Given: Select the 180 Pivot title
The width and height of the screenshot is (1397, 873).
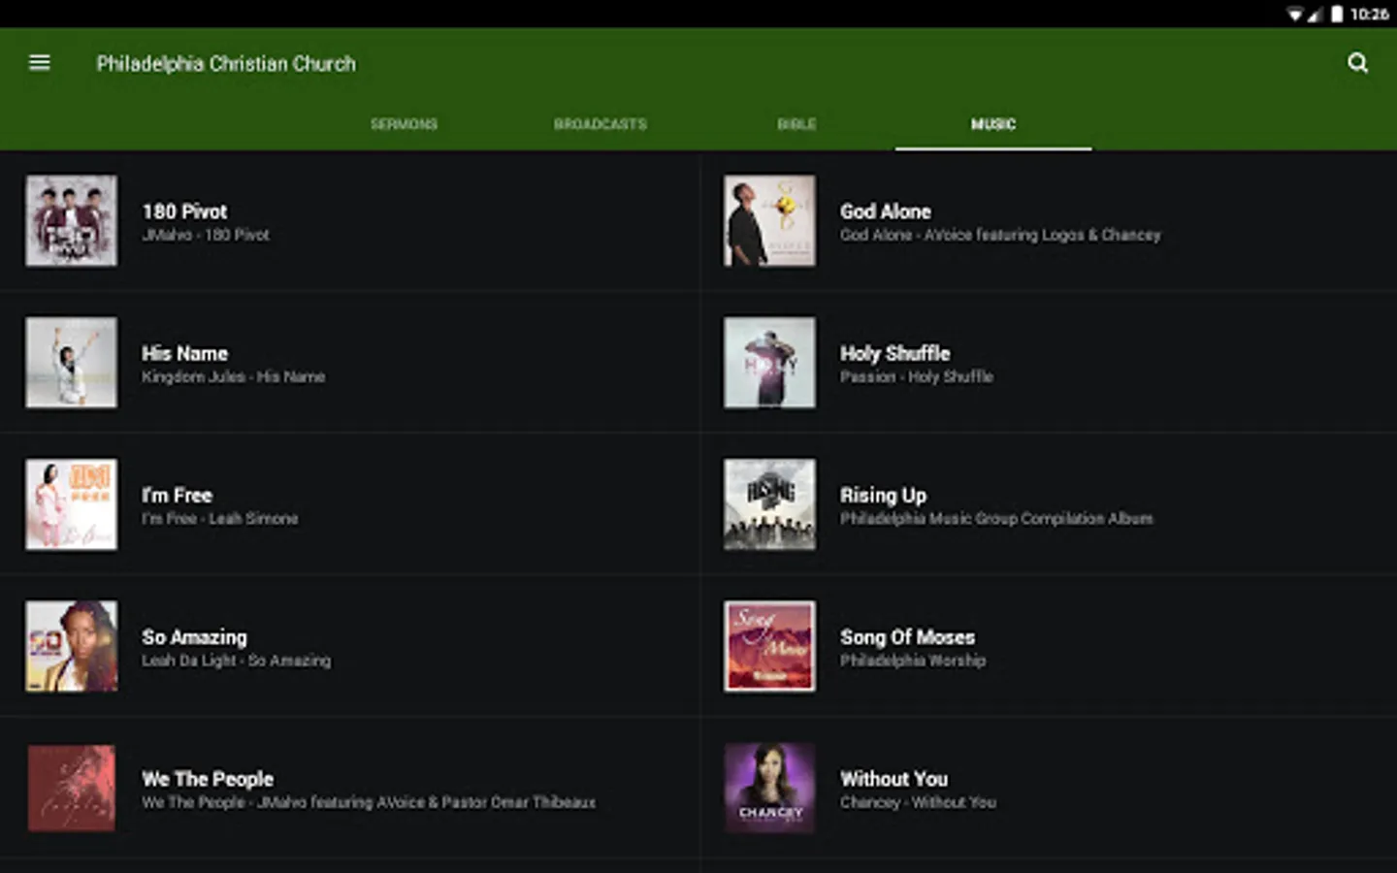Looking at the screenshot, I should [184, 211].
